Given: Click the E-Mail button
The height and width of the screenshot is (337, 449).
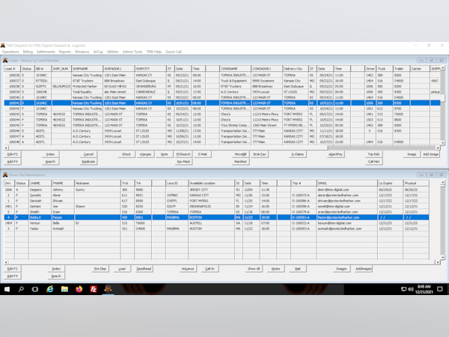Looking at the screenshot, I should 203,154.
